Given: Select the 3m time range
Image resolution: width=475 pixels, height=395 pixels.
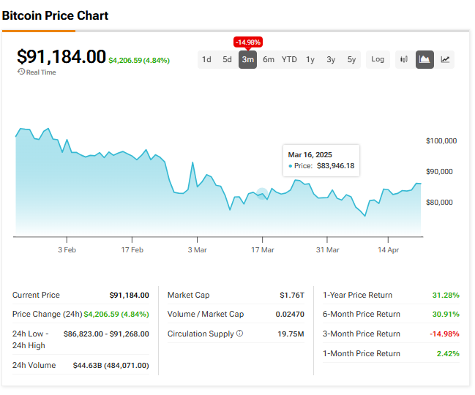Looking at the screenshot, I should [x=247, y=59].
